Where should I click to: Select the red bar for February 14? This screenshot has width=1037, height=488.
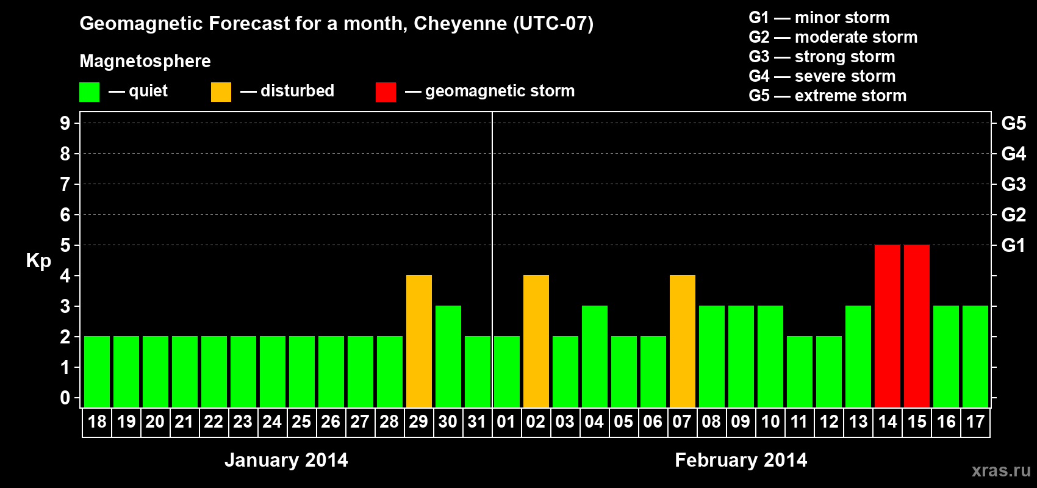(x=888, y=326)
